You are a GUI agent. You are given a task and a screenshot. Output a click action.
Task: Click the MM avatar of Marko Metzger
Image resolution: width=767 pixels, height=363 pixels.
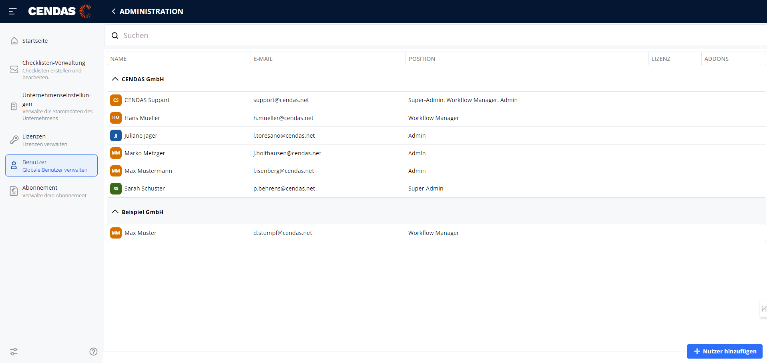pyautogui.click(x=116, y=153)
